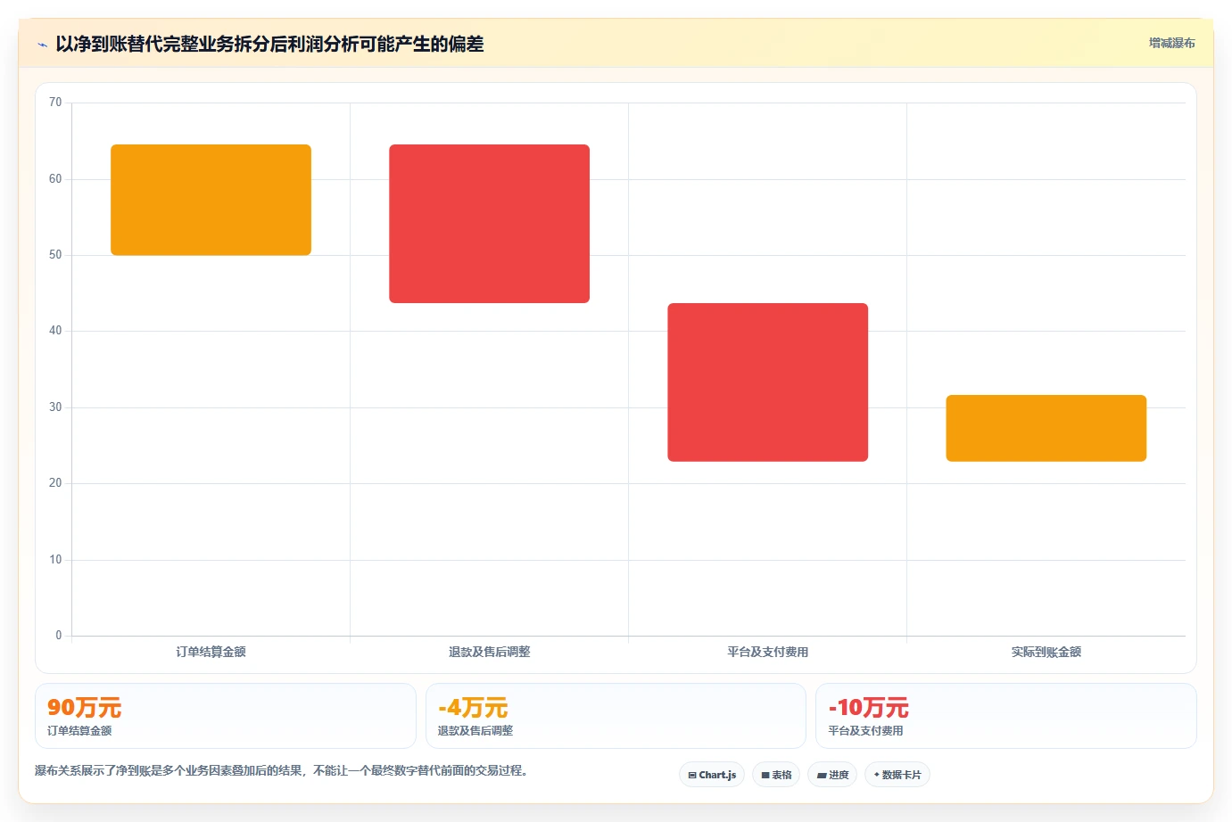The width and height of the screenshot is (1232, 822).
Task: Click y-axis tick value 10
Action: click(55, 560)
